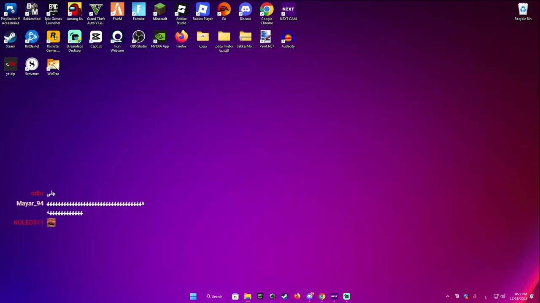Click the taskbar Search box
The image size is (540, 303).
(214, 296)
